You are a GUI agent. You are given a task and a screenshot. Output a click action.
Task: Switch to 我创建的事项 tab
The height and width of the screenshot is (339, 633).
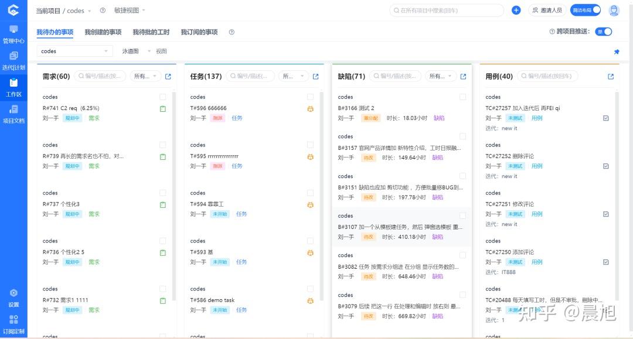click(103, 32)
